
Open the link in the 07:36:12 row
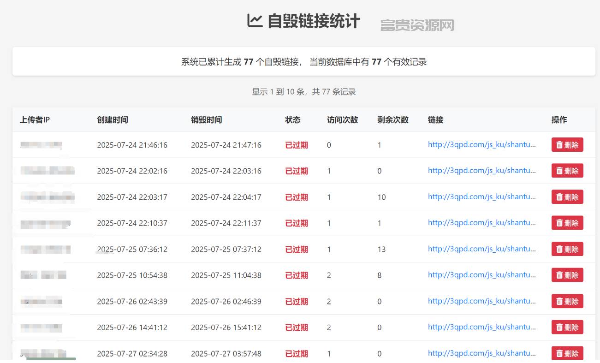(x=482, y=249)
